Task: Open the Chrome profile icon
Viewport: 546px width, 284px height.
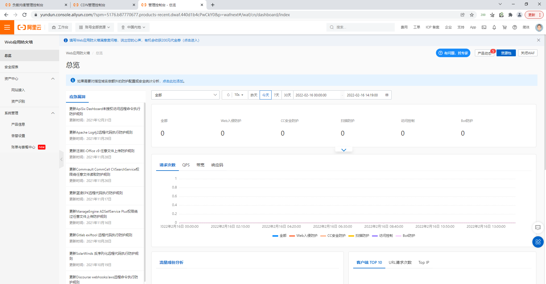Action: (520, 15)
